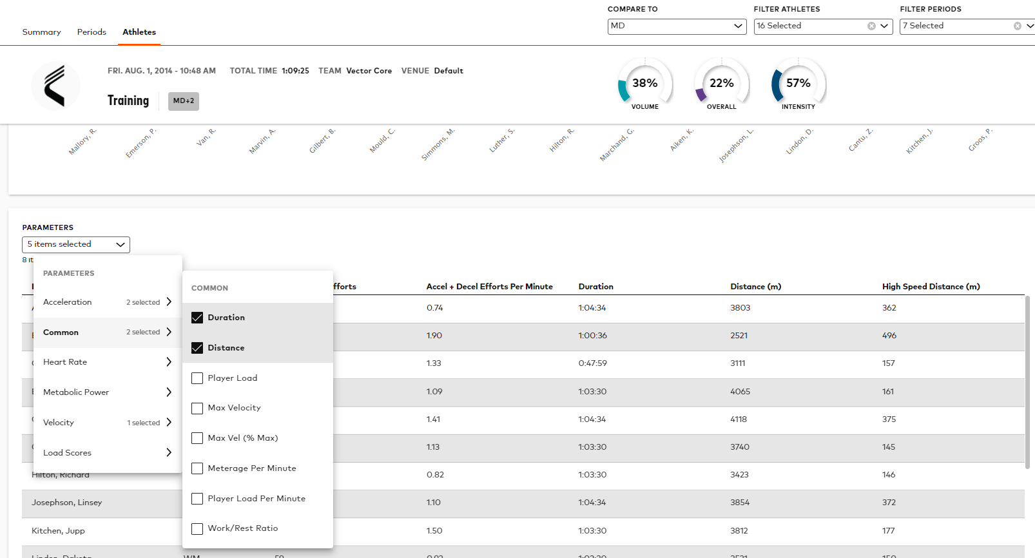The height and width of the screenshot is (558, 1035).
Task: Expand the Load Scores category arrow
Action: (x=169, y=453)
